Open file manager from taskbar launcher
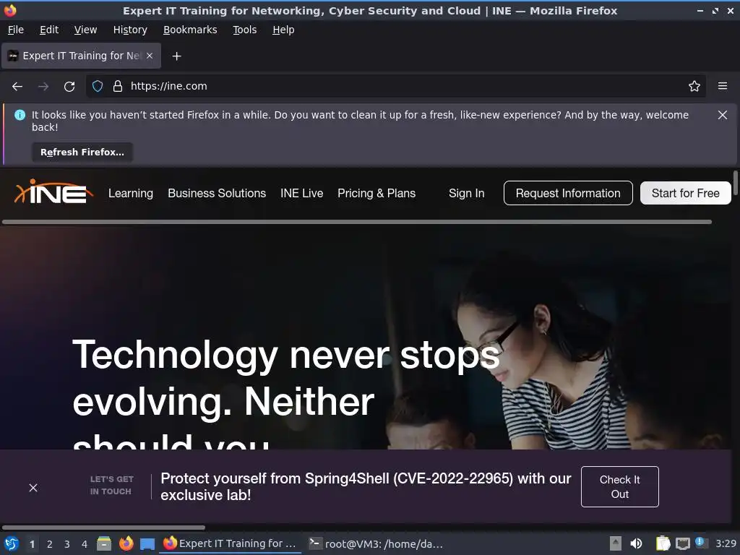The width and height of the screenshot is (740, 555). [104, 543]
